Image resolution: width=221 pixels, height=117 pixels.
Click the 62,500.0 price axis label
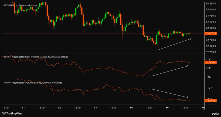click(211, 46)
